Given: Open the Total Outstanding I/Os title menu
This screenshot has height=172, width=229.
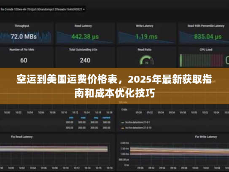Looking at the screenshot, I should [x=83, y=49].
